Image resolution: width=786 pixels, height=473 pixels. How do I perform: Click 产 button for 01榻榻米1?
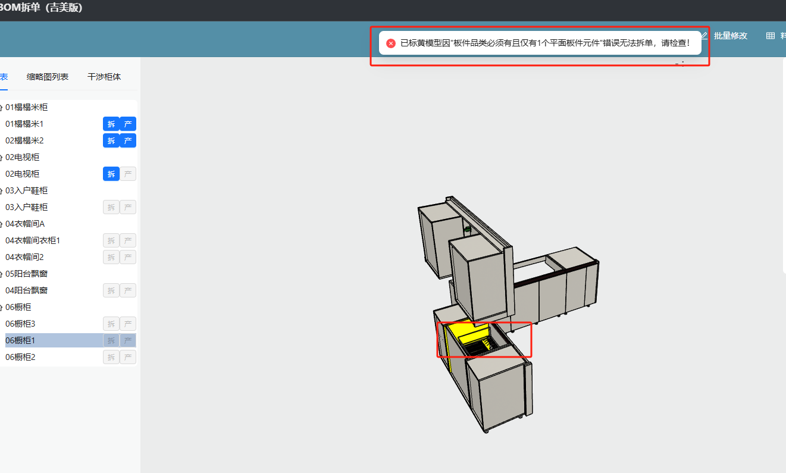click(128, 124)
